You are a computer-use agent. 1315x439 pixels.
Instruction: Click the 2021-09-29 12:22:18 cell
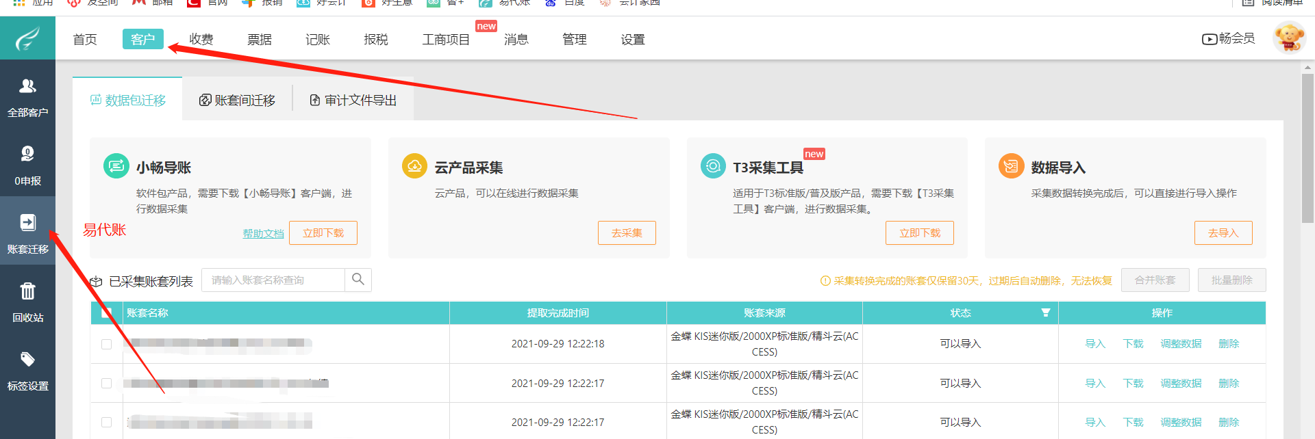point(558,343)
